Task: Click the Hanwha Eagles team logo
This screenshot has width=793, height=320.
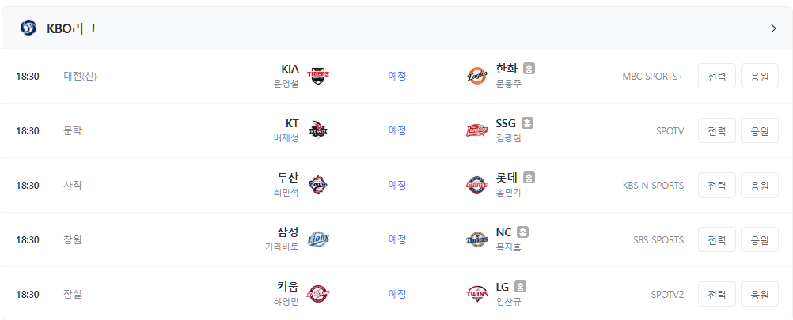Action: coord(477,76)
